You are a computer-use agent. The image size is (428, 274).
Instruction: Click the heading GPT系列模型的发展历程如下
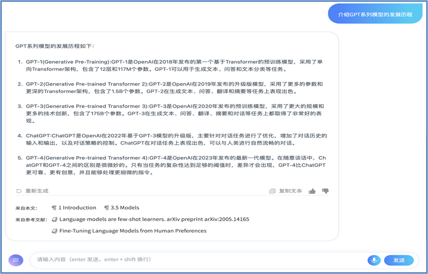tap(55, 46)
